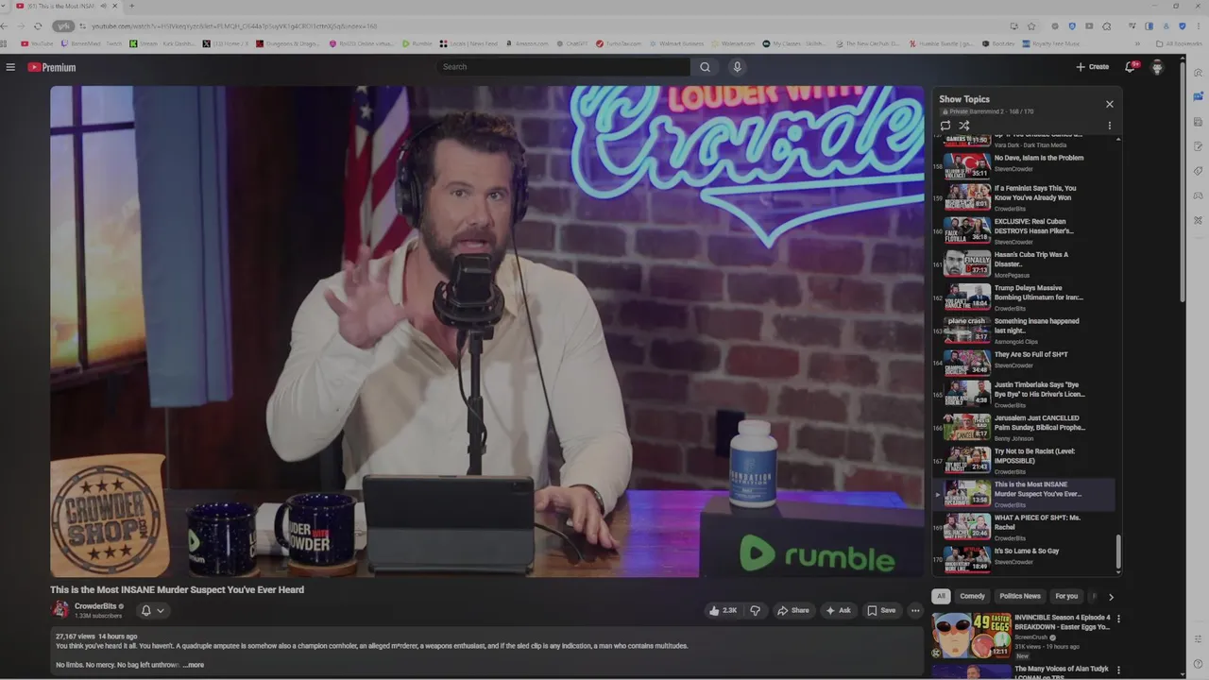The width and height of the screenshot is (1209, 680).
Task: Play 'If a Feminist Says This' video
Action: (1025, 196)
